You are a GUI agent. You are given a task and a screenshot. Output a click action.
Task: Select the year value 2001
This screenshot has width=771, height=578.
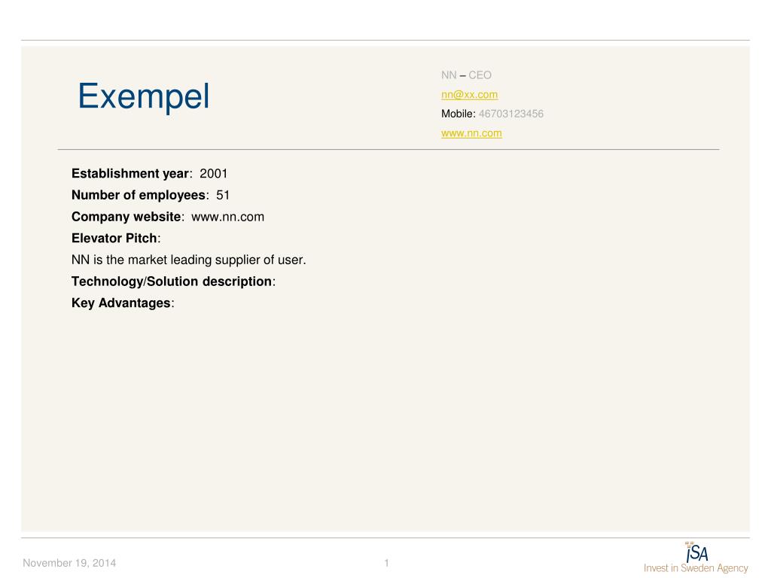213,174
